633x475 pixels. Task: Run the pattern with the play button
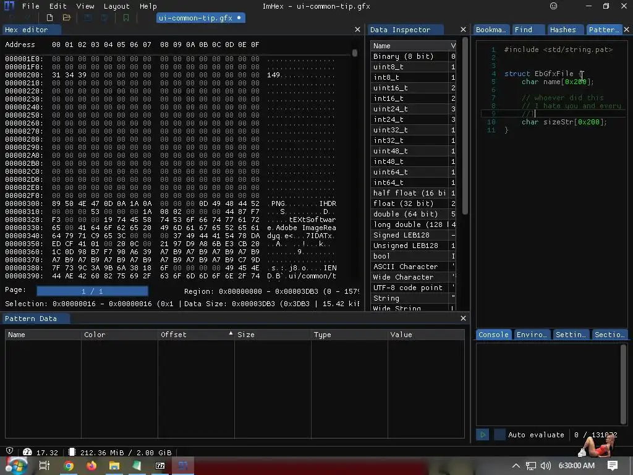click(x=482, y=435)
